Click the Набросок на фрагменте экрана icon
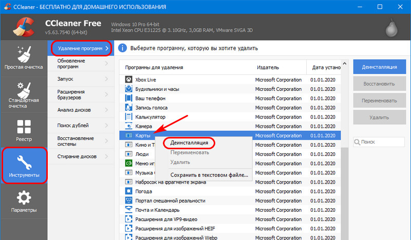The width and height of the screenshot is (411, 240). [128, 182]
